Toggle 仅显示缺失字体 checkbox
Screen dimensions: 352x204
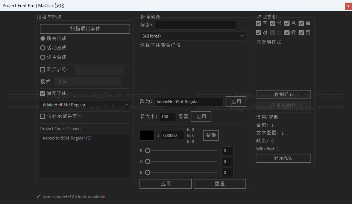coord(43,116)
